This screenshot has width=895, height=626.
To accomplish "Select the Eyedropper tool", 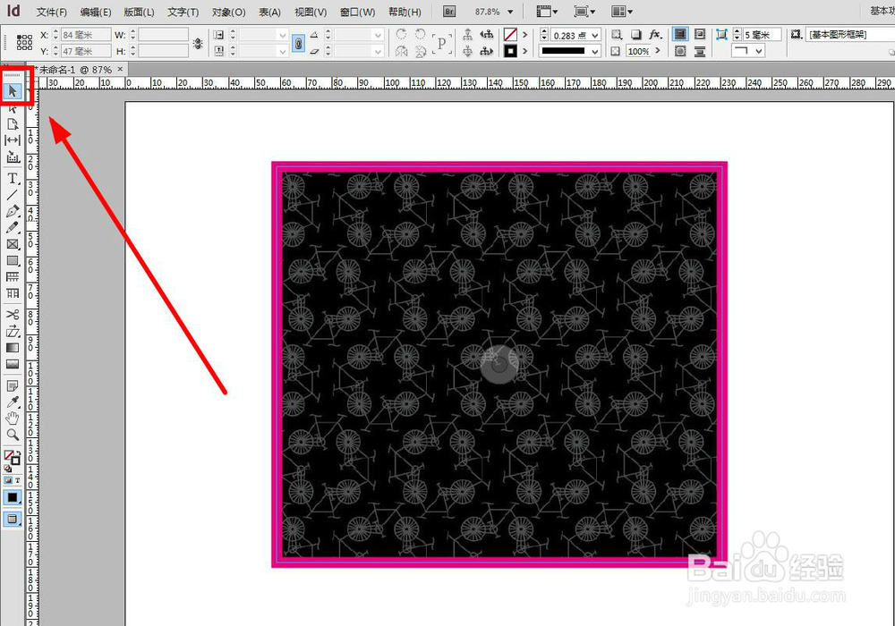I will click(13, 402).
